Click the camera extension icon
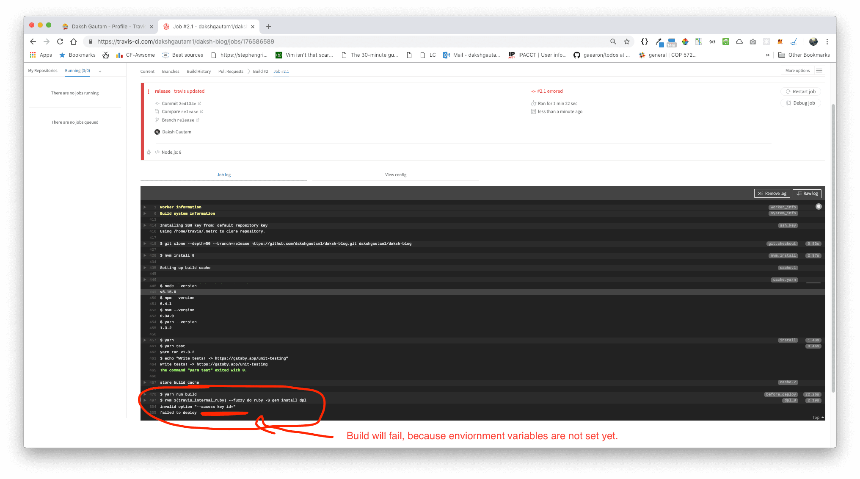 coord(753,42)
